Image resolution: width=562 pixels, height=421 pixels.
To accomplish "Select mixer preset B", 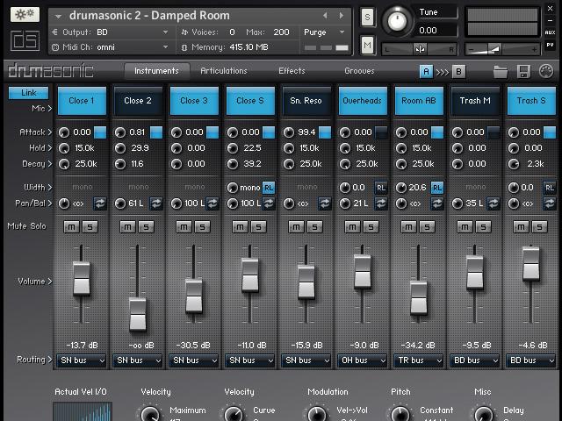I will pos(459,72).
